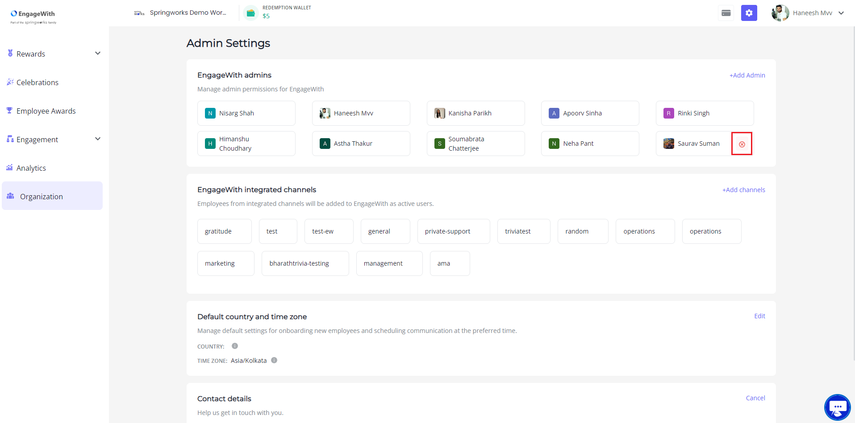Click the info icon next to Asia/Kolkata
The width and height of the screenshot is (855, 423).
click(274, 360)
